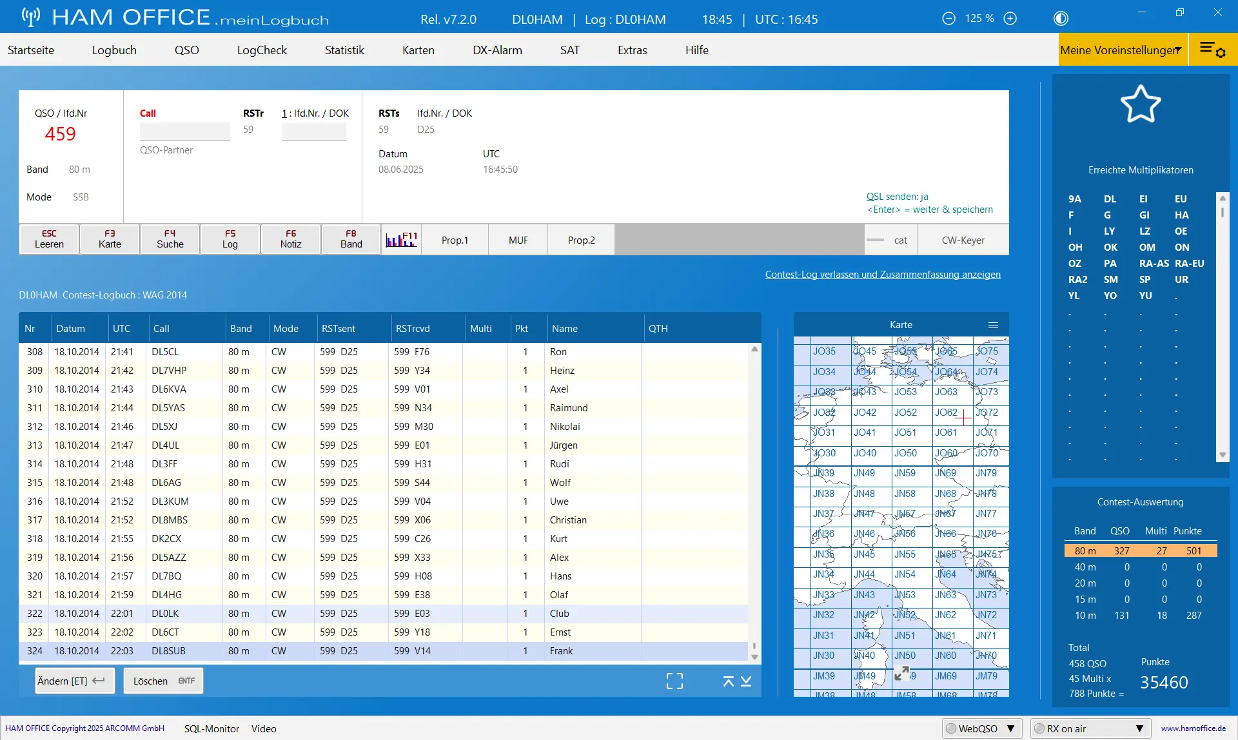The width and height of the screenshot is (1238, 740).
Task: Click ESC Leeren button
Action: coord(49,239)
